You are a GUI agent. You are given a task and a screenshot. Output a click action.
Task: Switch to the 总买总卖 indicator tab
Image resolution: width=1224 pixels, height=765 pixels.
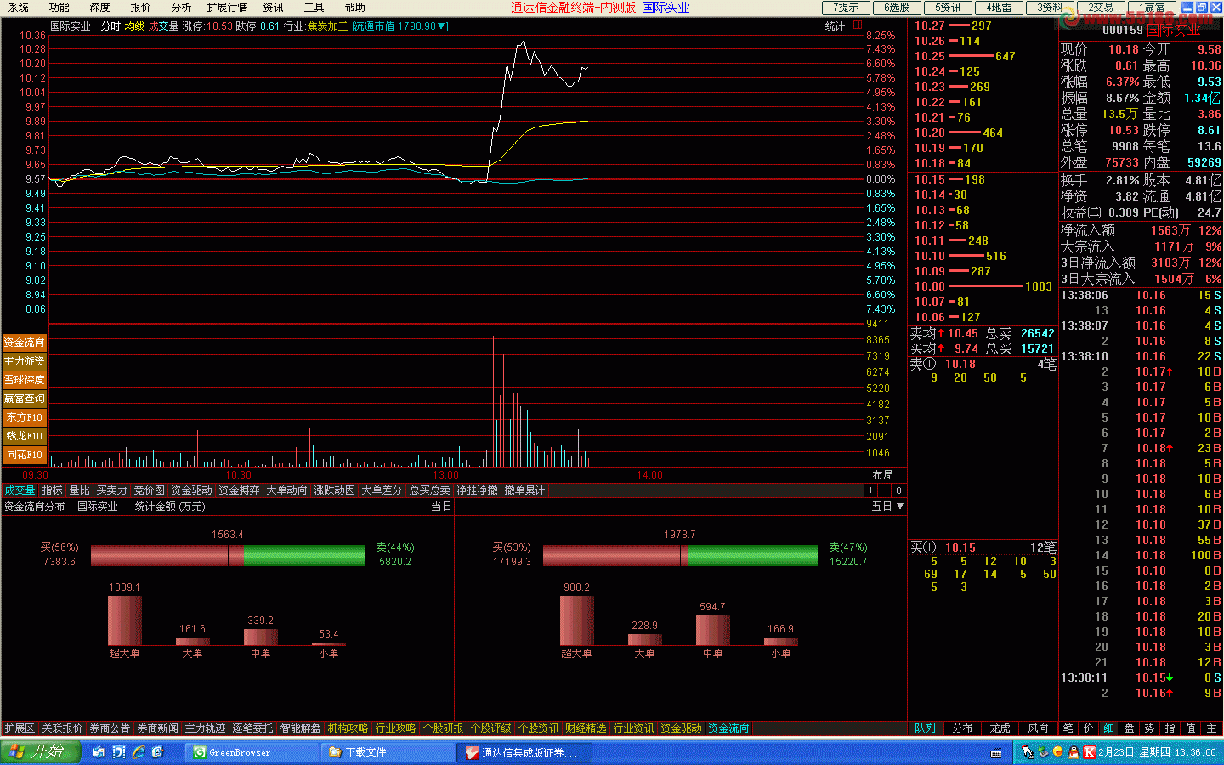click(429, 490)
